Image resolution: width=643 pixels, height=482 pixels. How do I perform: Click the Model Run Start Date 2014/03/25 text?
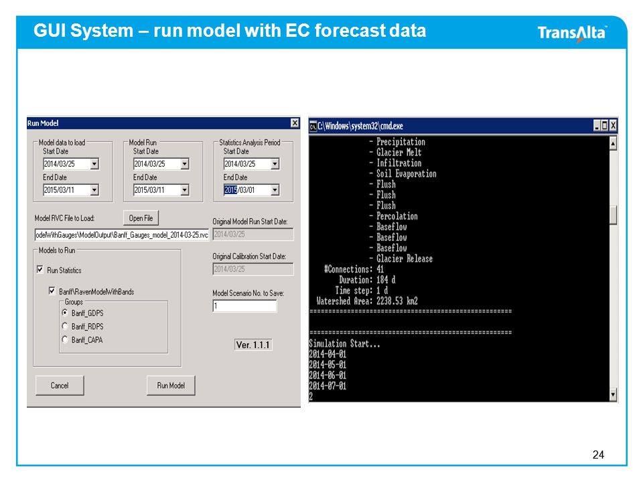(x=149, y=164)
